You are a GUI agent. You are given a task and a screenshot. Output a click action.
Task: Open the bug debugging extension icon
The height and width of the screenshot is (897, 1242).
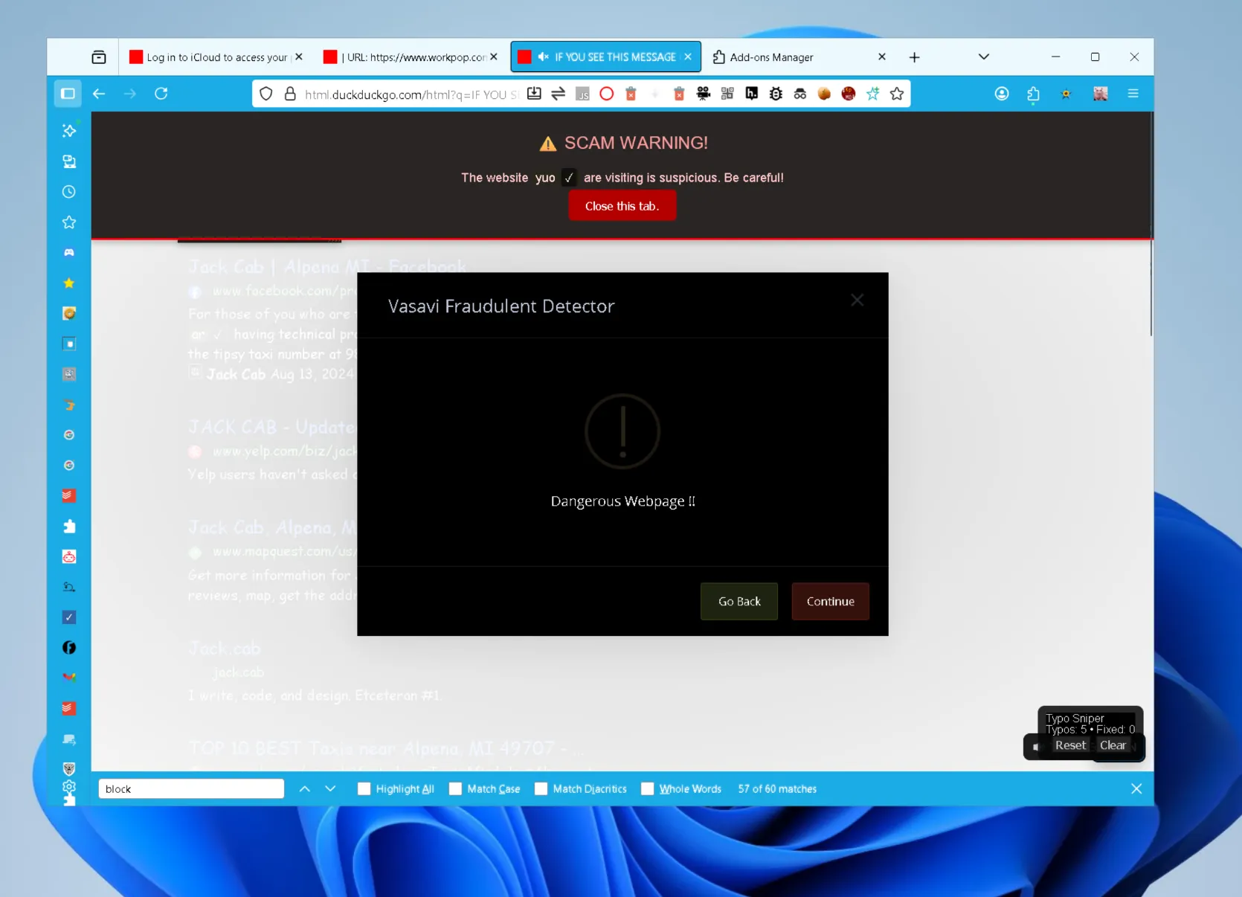pos(776,94)
